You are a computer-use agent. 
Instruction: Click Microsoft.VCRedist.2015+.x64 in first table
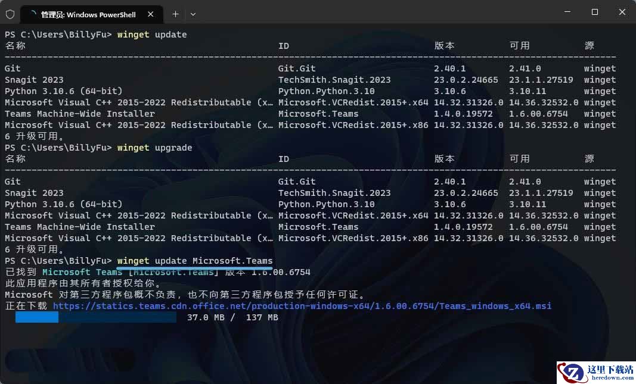tap(353, 102)
